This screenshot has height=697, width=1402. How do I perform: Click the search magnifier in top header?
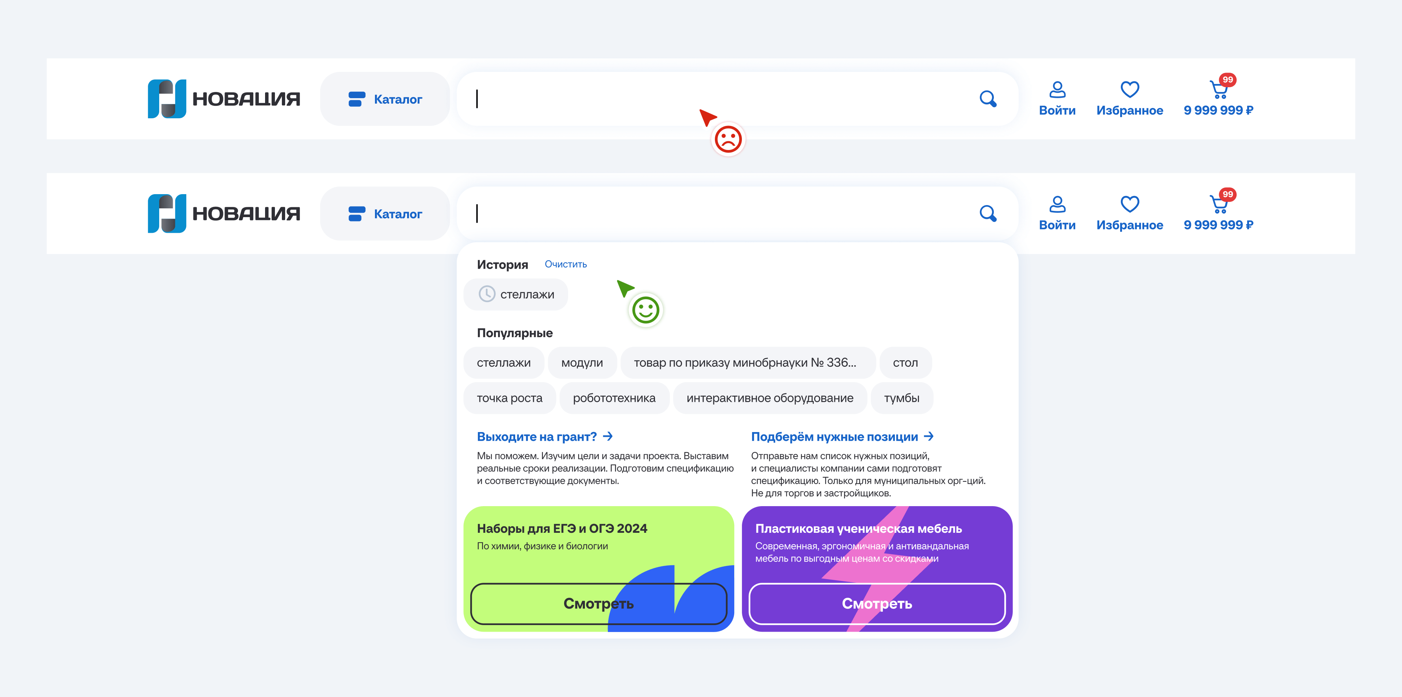click(x=987, y=99)
